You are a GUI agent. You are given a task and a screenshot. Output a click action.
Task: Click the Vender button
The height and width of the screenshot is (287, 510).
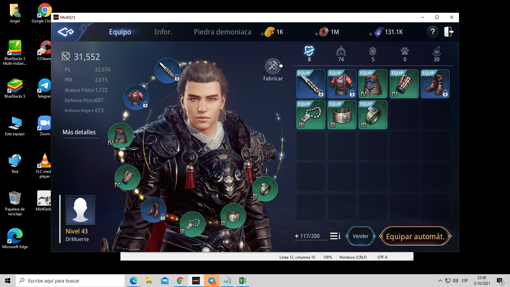(x=361, y=236)
